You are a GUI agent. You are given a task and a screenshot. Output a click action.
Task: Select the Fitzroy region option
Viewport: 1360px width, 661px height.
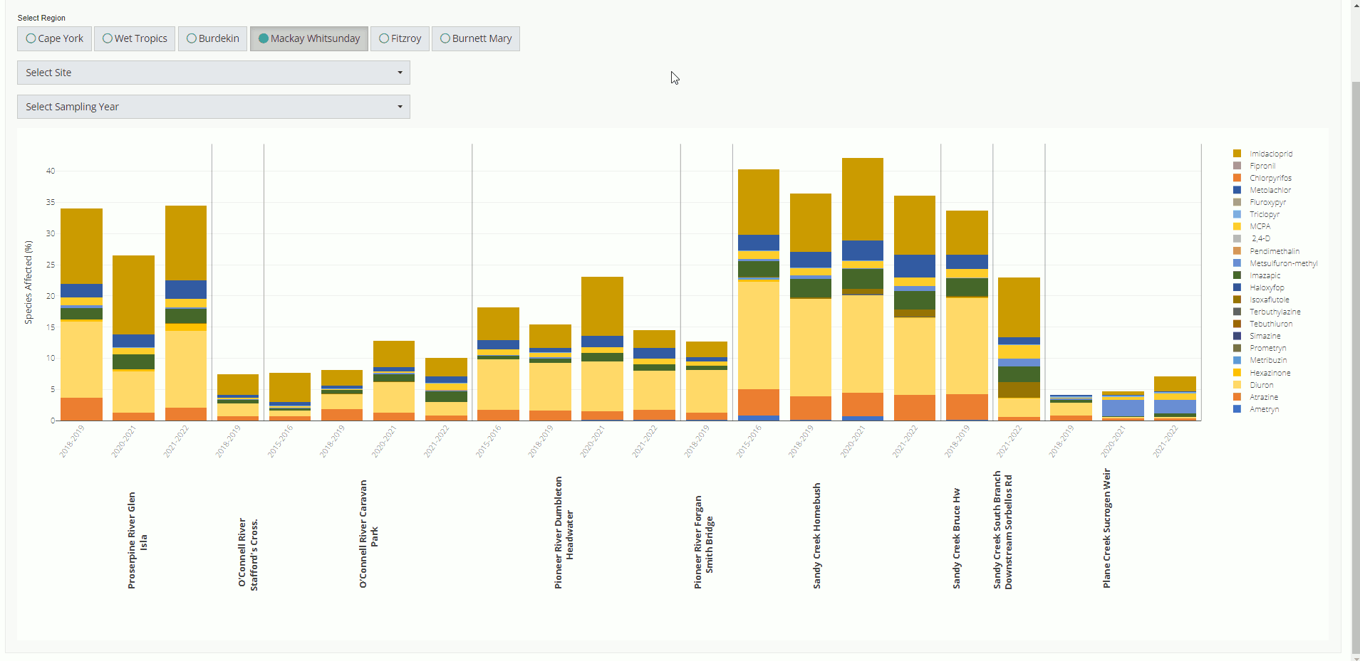pyautogui.click(x=400, y=38)
